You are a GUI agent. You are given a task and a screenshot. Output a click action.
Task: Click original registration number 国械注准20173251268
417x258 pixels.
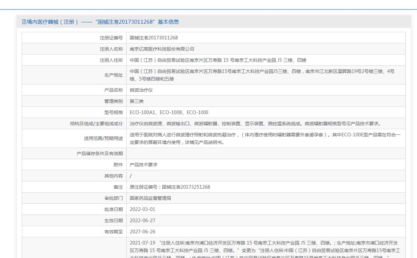pyautogui.click(x=186, y=187)
